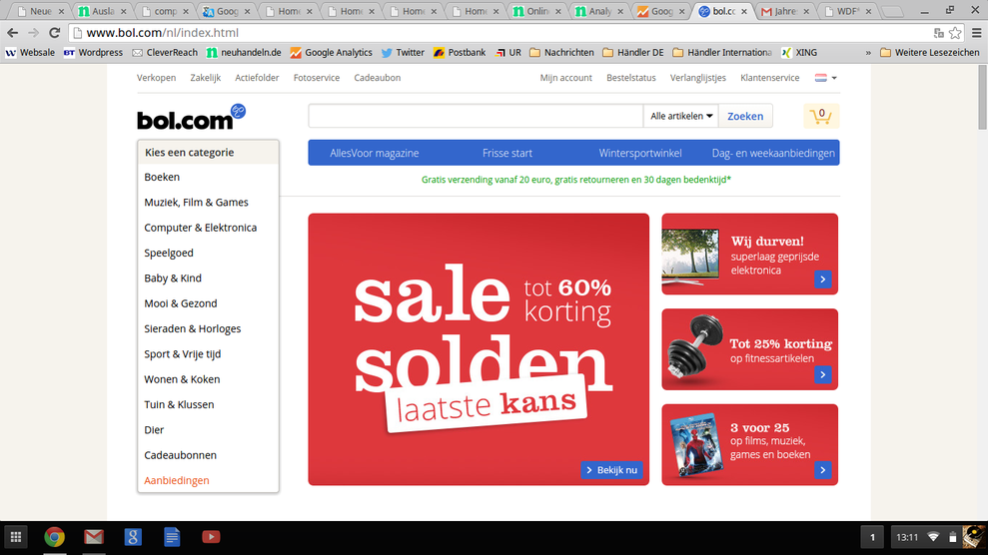Open Alle artikelen dropdown
Viewport: 988px width, 555px height.
(680, 116)
